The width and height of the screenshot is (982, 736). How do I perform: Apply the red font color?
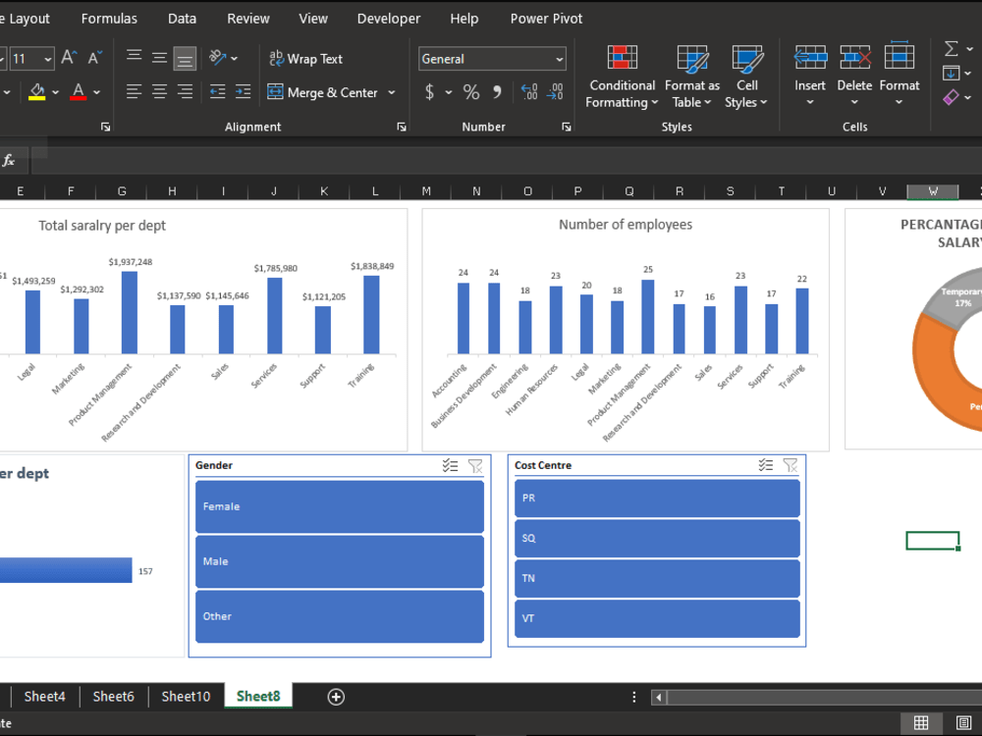79,92
